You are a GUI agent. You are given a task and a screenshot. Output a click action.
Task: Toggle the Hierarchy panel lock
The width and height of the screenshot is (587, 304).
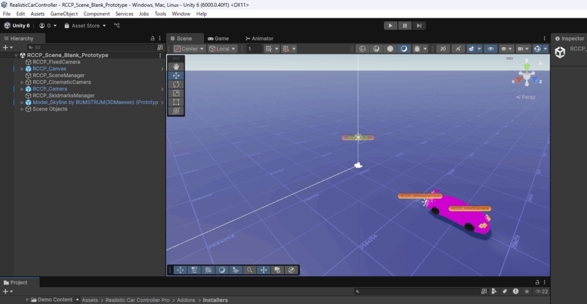coord(152,38)
